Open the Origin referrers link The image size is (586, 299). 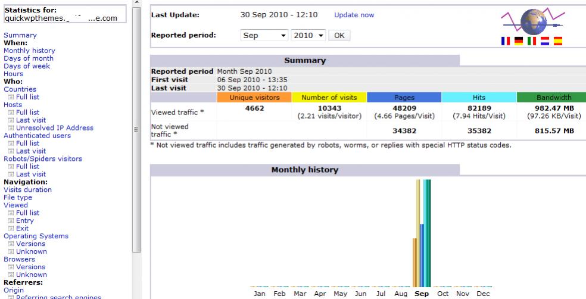pyautogui.click(x=14, y=291)
